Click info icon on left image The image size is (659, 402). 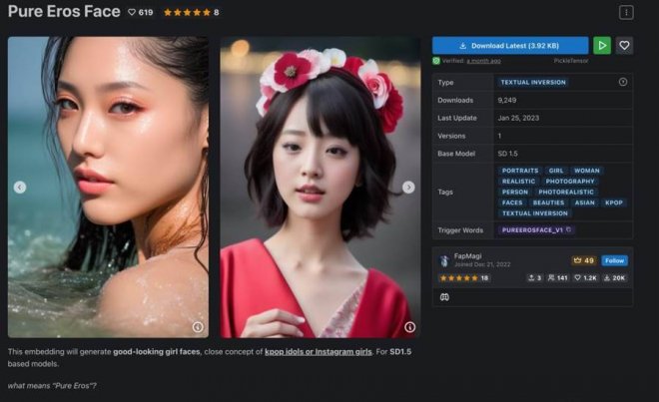point(197,326)
